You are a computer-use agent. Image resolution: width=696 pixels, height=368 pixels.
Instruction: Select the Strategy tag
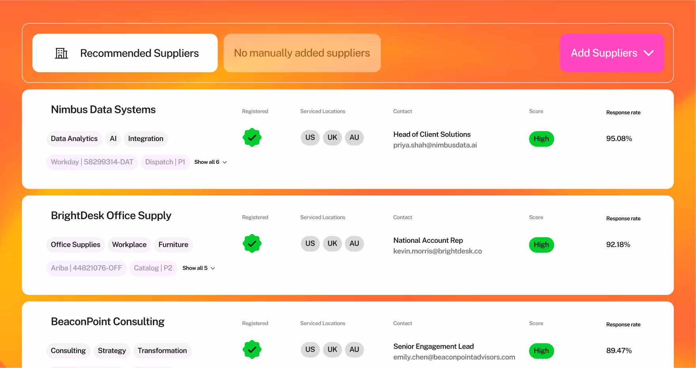tap(112, 351)
